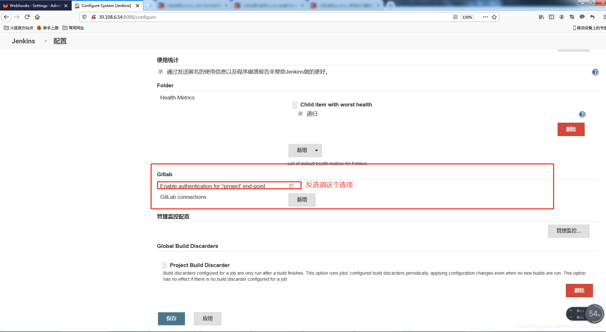Click the 54% memory usage indicator
The width and height of the screenshot is (606, 332).
pyautogui.click(x=595, y=314)
